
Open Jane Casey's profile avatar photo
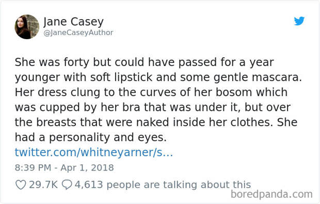coord(27,27)
